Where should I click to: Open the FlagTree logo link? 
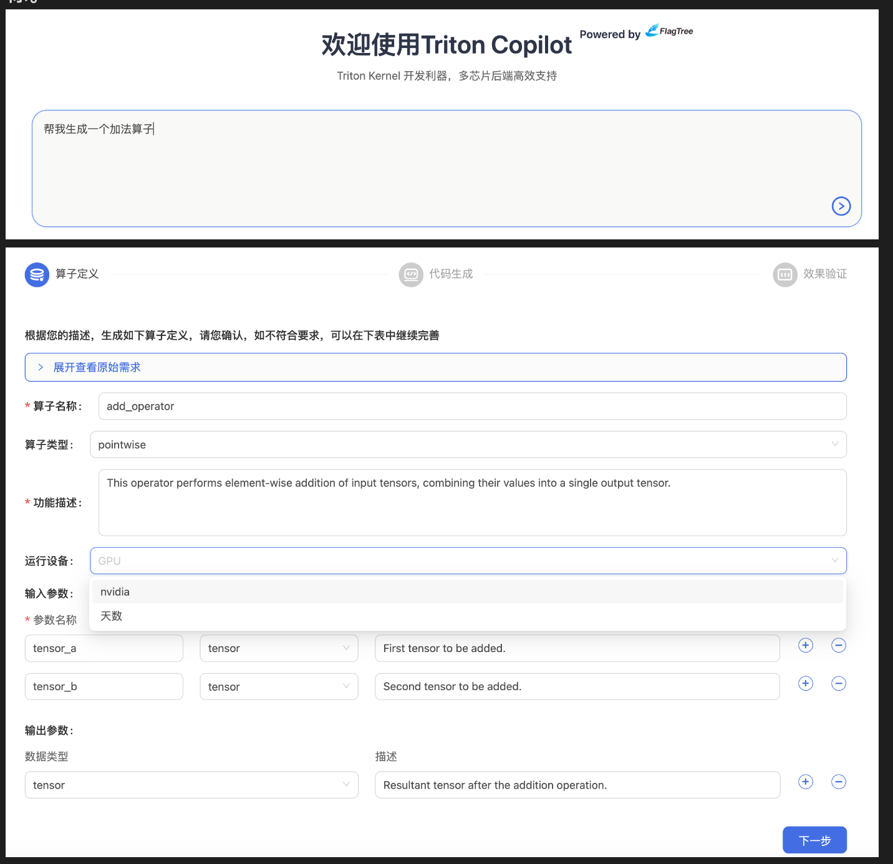(x=669, y=31)
